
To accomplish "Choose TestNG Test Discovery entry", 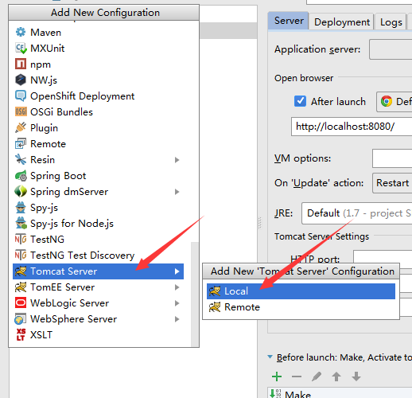I will click(x=98, y=256).
